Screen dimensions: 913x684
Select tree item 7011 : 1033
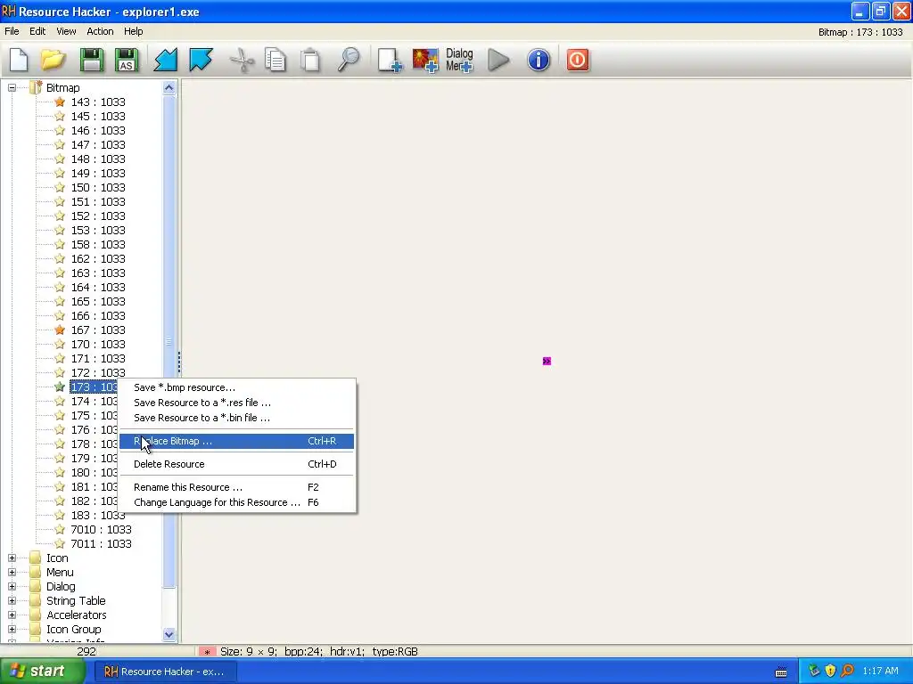pyautogui.click(x=102, y=544)
